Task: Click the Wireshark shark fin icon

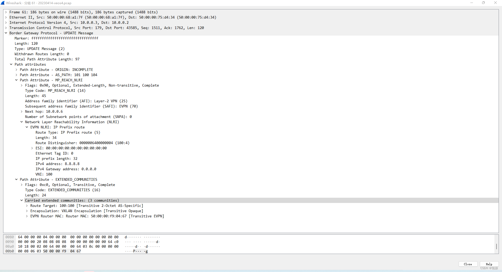Action: [3, 3]
